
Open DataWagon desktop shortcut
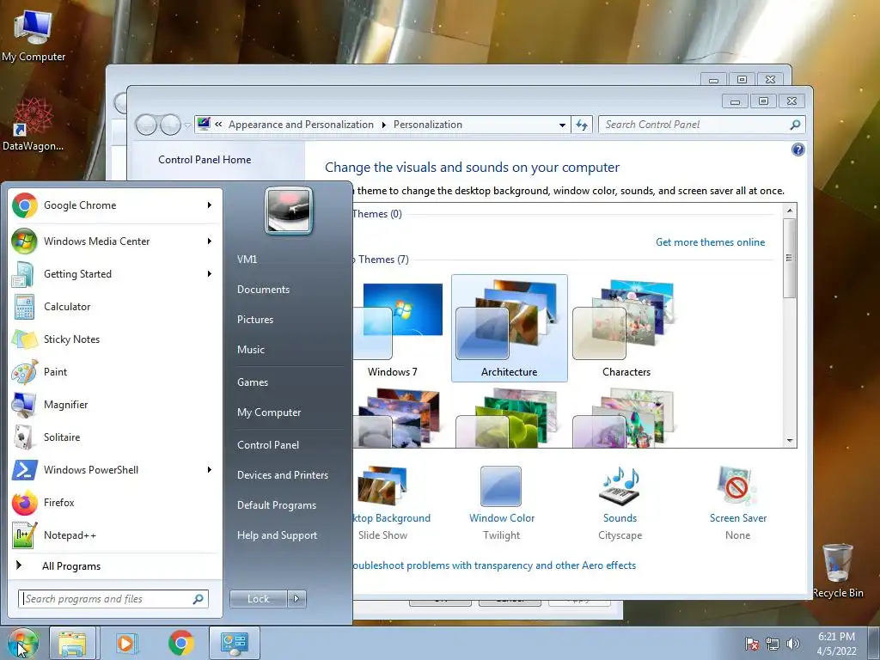point(33,125)
